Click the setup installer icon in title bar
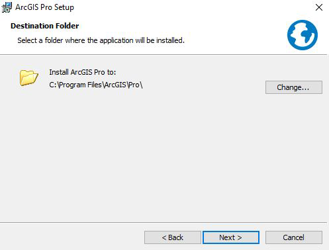329x250 pixels. 7,7
